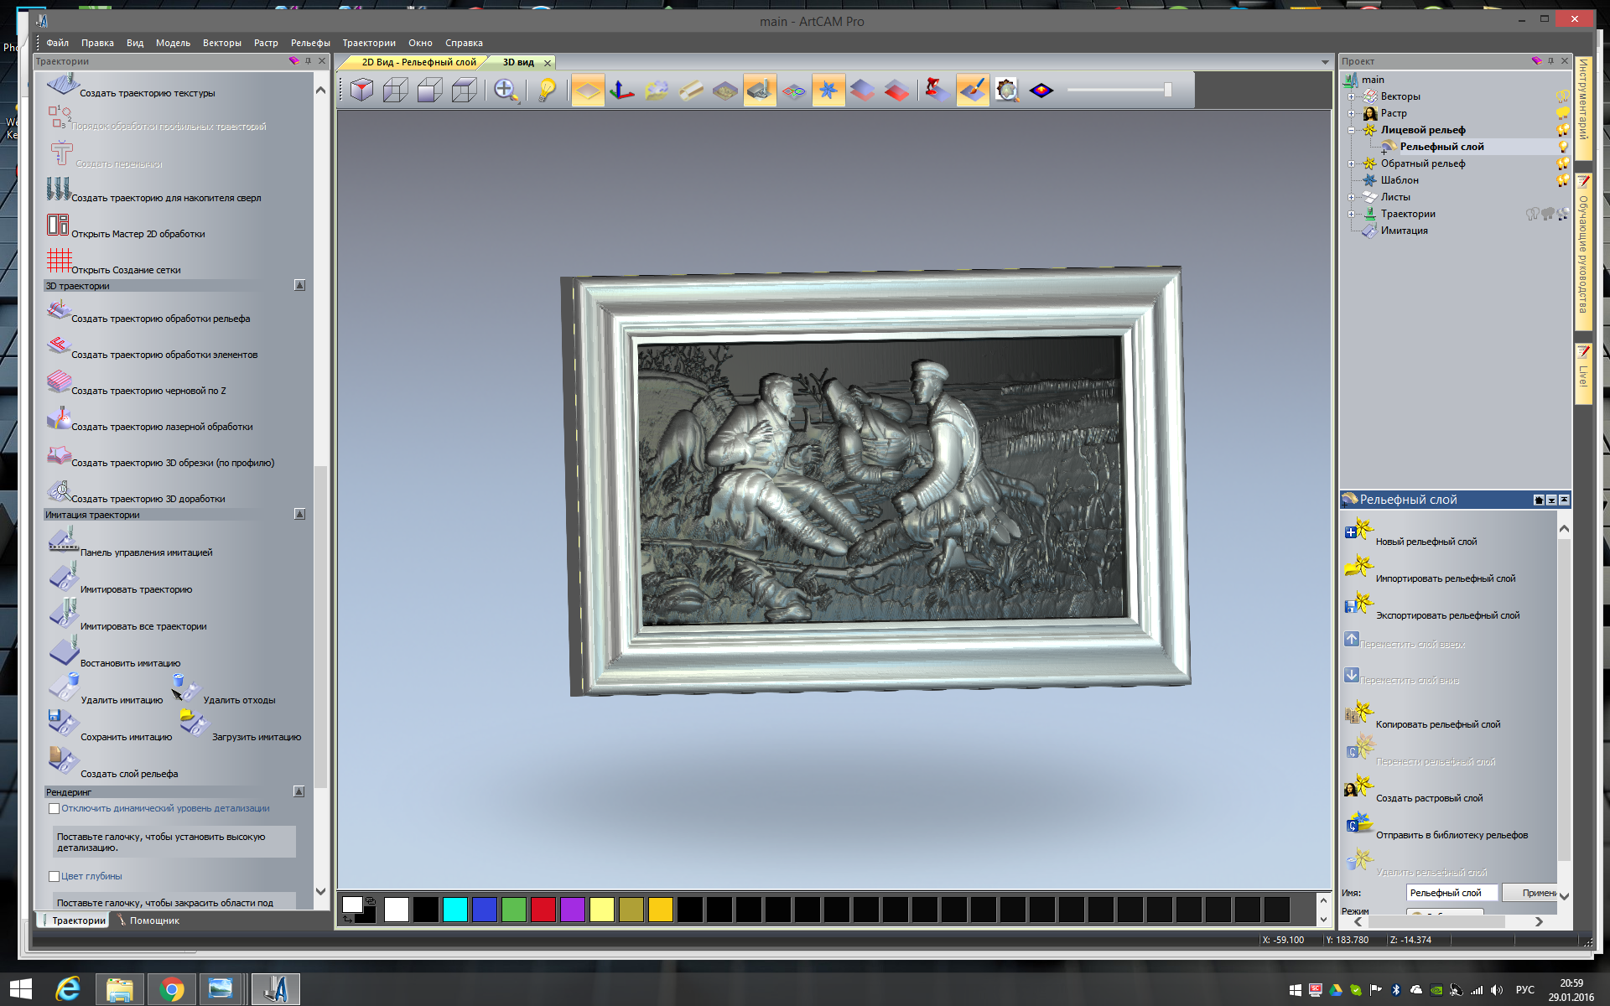Image resolution: width=1610 pixels, height=1006 pixels.
Task: Enable 'Отключить динамический уровень детализации' checkbox
Action: point(54,809)
